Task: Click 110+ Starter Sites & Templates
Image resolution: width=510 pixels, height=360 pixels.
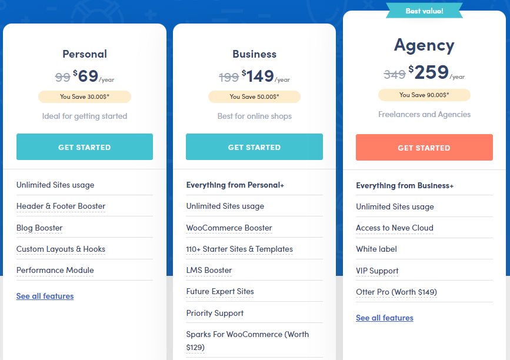Action: pos(239,249)
